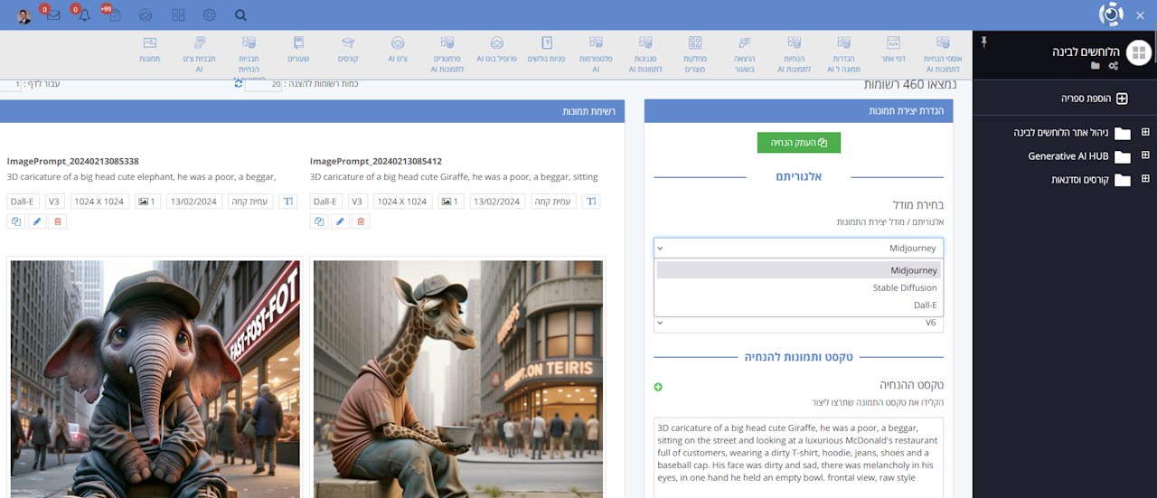Expand the קורסים וסדנאות folder tree
This screenshot has height=498, width=1157.
tap(1145, 180)
